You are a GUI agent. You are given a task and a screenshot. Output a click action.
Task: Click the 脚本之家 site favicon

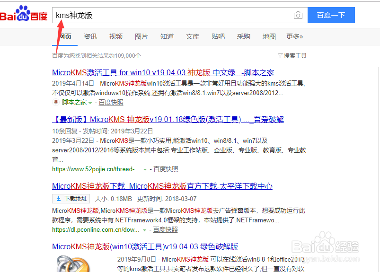(x=56, y=102)
